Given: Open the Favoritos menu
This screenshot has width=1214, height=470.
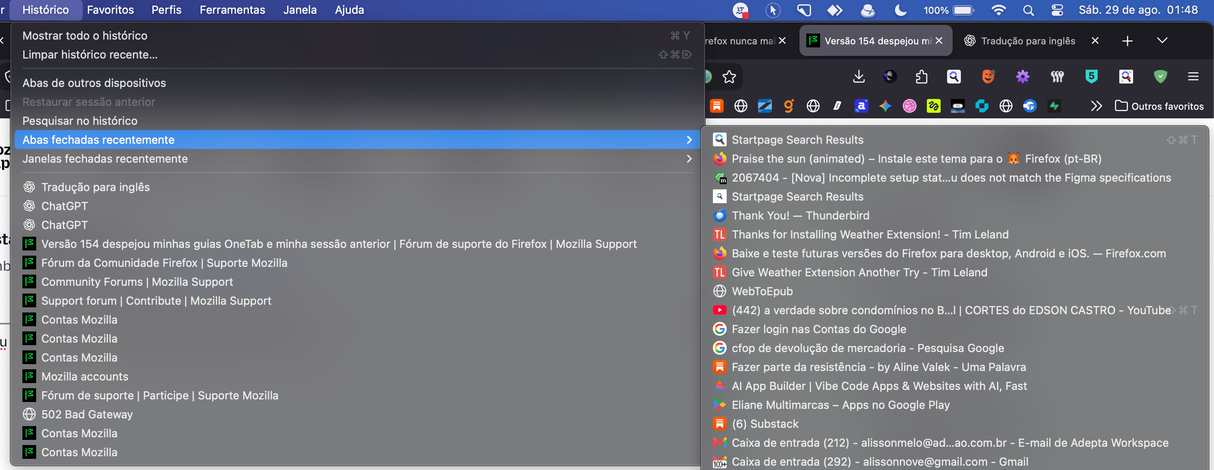Looking at the screenshot, I should click(x=110, y=10).
